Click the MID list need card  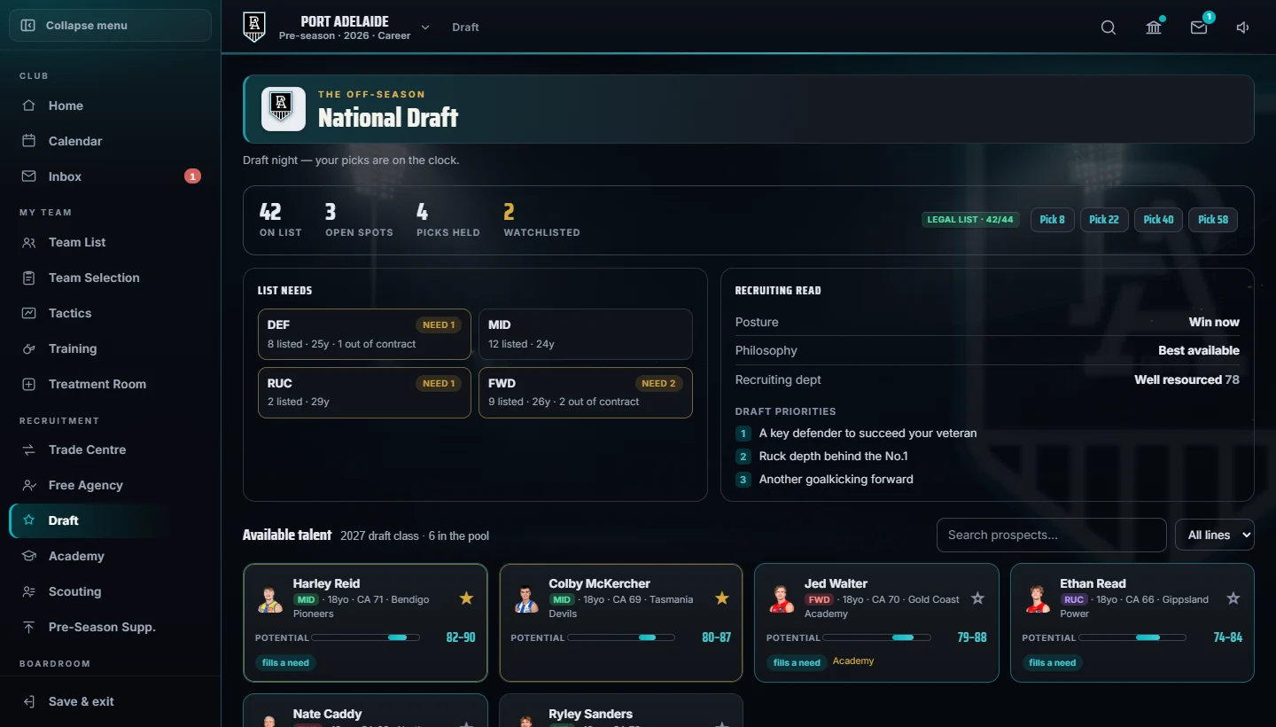click(x=586, y=334)
